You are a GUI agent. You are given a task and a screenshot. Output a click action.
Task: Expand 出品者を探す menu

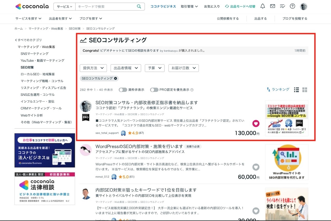click(x=61, y=18)
